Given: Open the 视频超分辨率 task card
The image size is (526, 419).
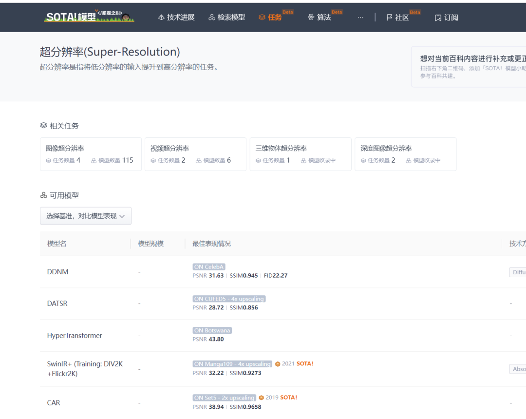Looking at the screenshot, I should point(195,154).
